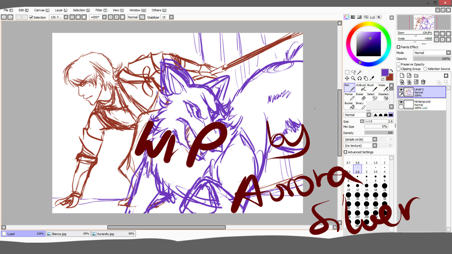Open the Layer menu
Viewport: 452px width, 254px height.
point(61,10)
